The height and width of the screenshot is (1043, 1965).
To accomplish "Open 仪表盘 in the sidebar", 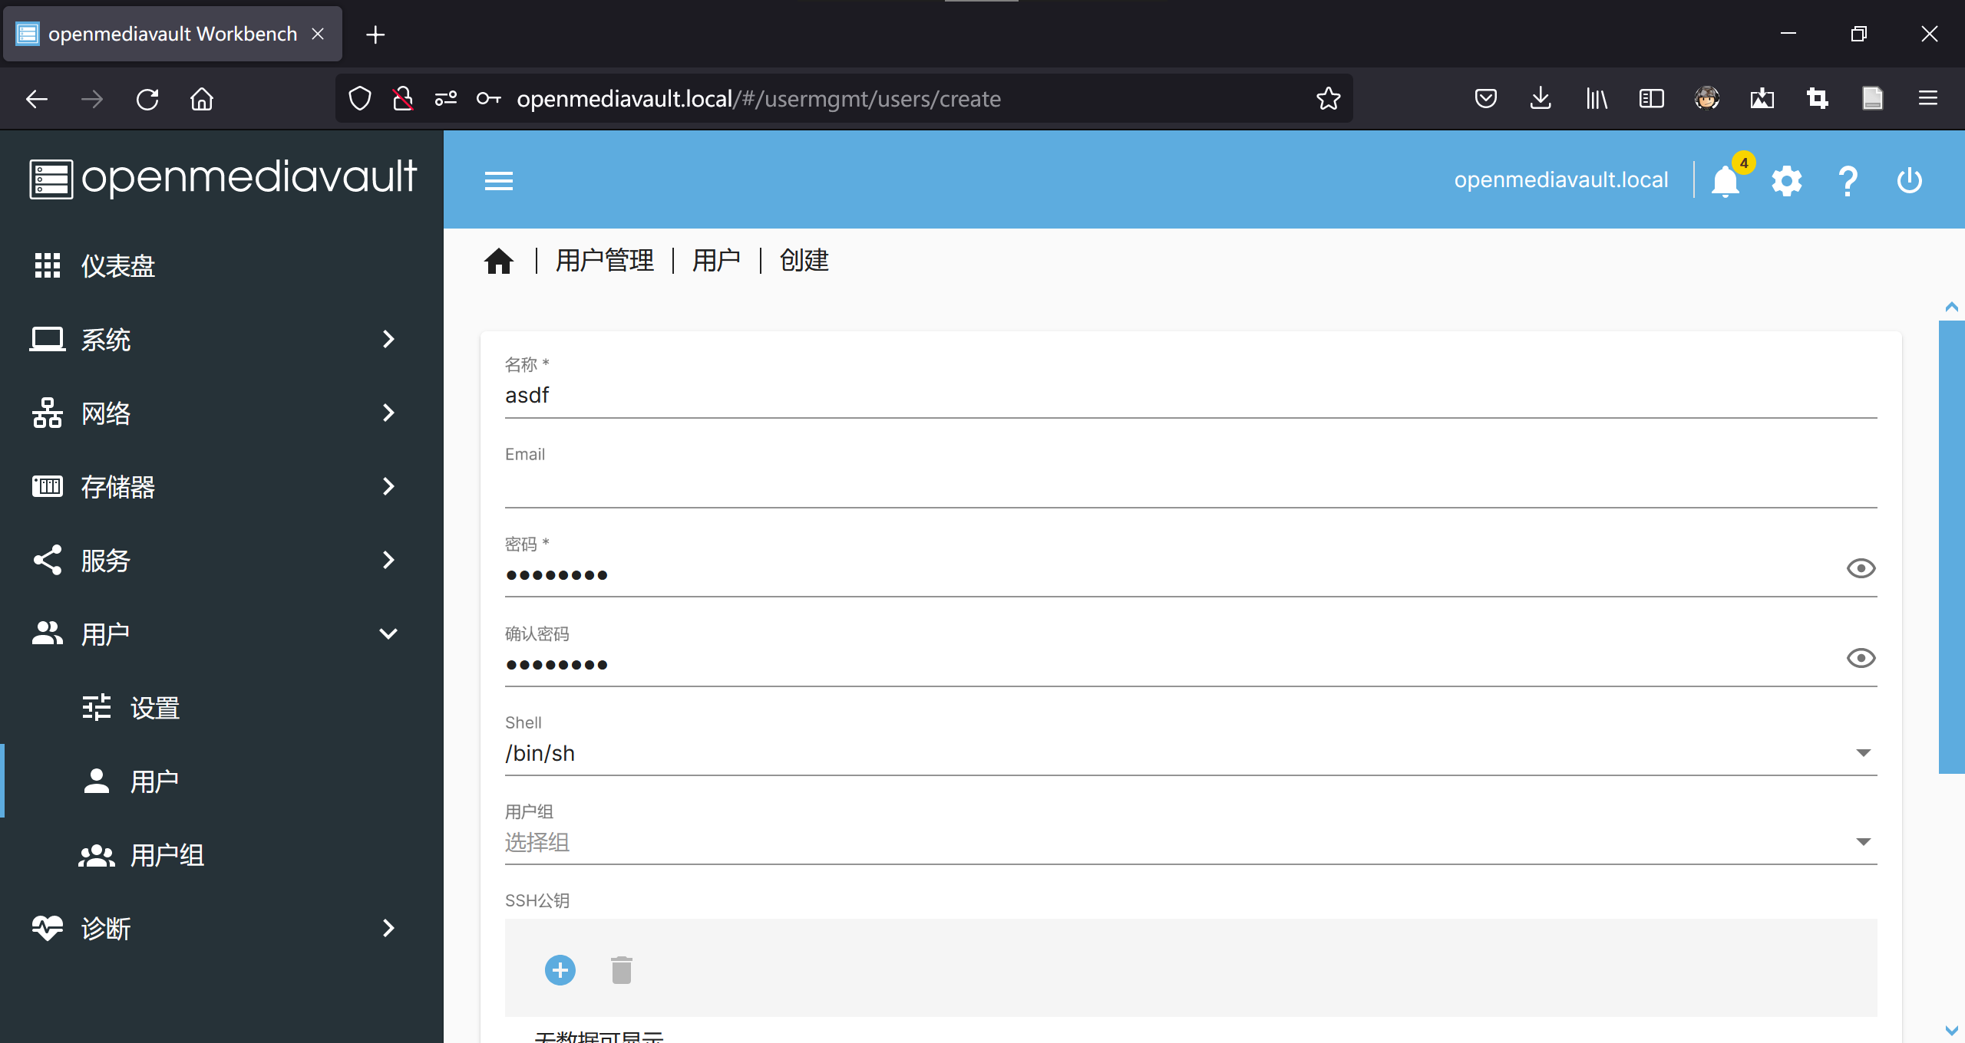I will [118, 265].
